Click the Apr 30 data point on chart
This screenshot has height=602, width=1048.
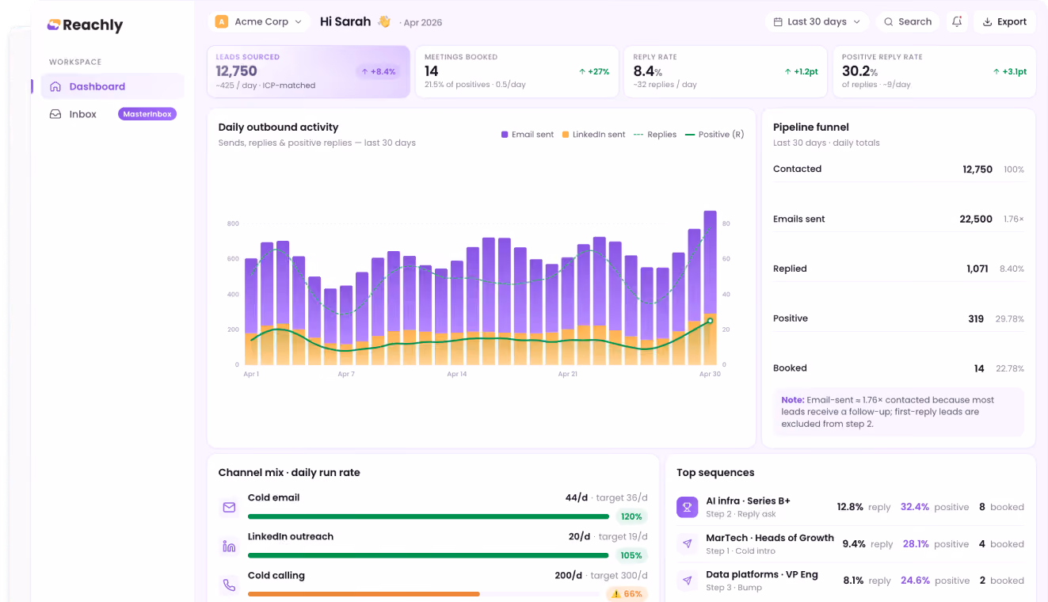pos(710,321)
